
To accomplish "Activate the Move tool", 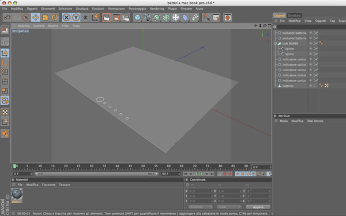I will (x=36, y=17).
